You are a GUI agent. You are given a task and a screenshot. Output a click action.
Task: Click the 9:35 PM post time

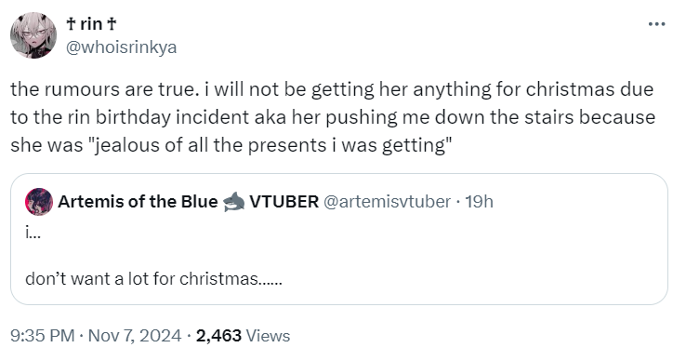click(43, 336)
